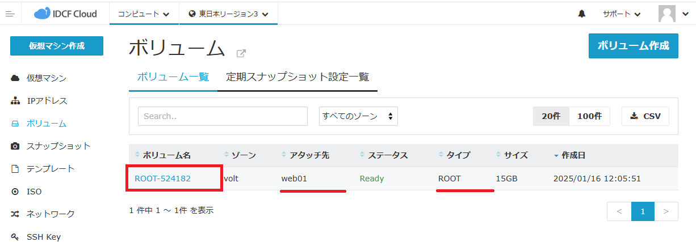Click the IDCF Cloud logo
The height and width of the screenshot is (242, 696).
65,14
